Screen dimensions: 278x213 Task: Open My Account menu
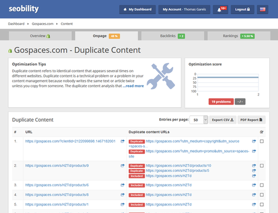click(184, 9)
